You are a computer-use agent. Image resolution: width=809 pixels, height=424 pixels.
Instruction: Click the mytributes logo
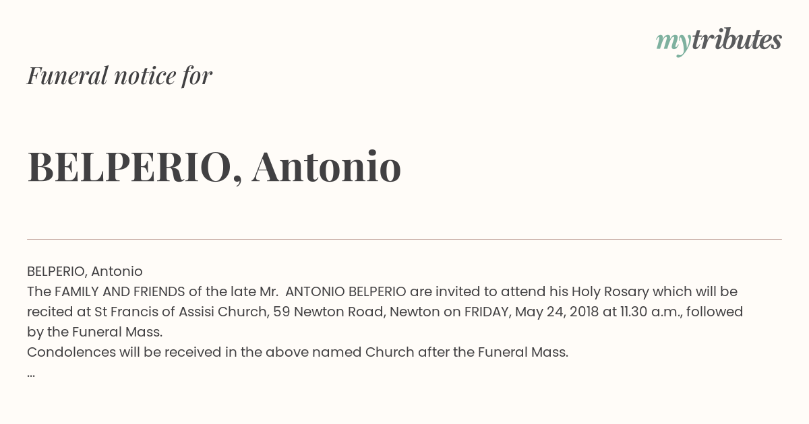click(719, 41)
